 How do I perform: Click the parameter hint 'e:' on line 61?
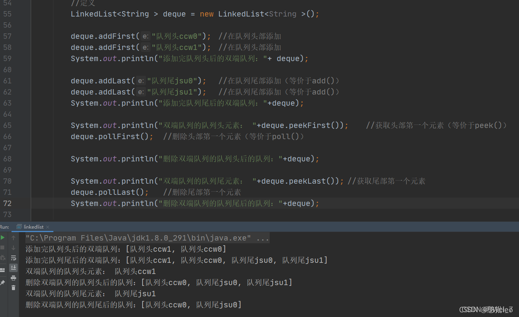click(141, 81)
